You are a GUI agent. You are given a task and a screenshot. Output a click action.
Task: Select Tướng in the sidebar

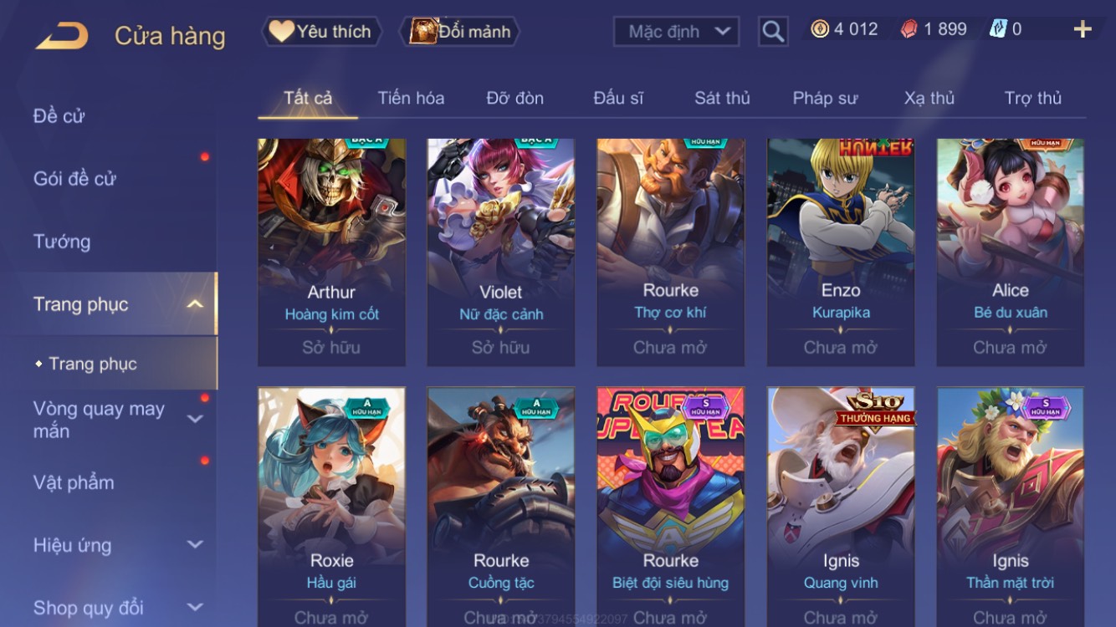click(x=62, y=242)
